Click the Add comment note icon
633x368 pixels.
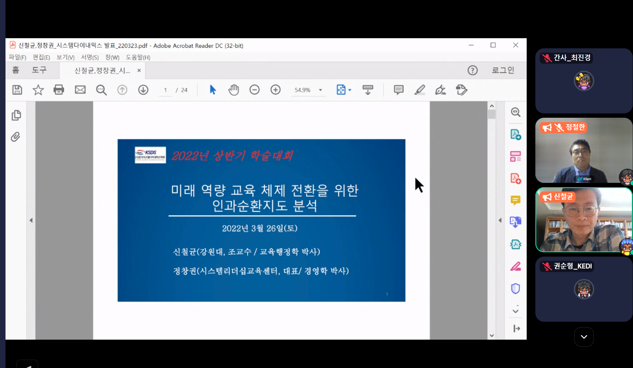point(398,90)
